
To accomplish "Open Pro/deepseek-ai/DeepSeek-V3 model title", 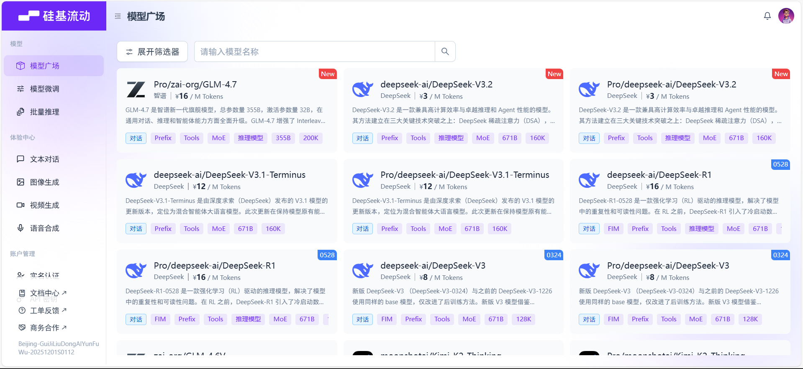I will [668, 266].
